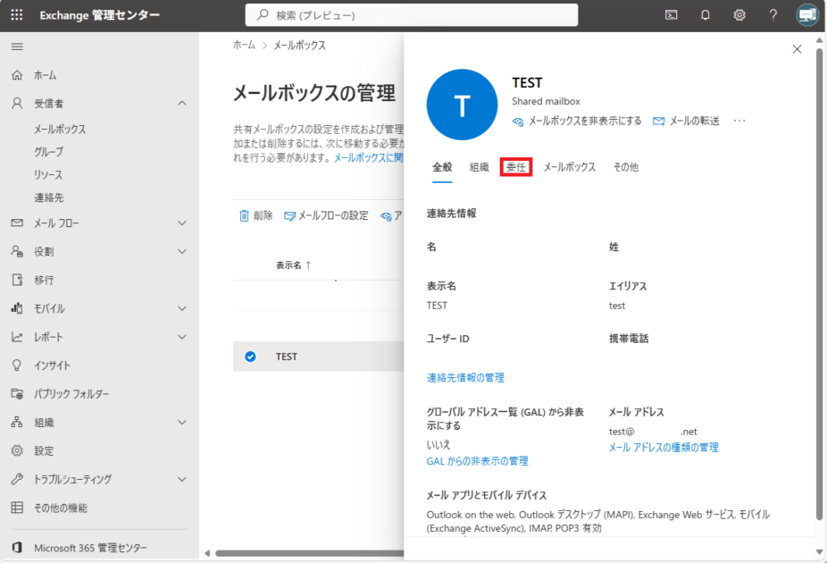
Task: Select the 全般 tab
Action: coord(442,167)
